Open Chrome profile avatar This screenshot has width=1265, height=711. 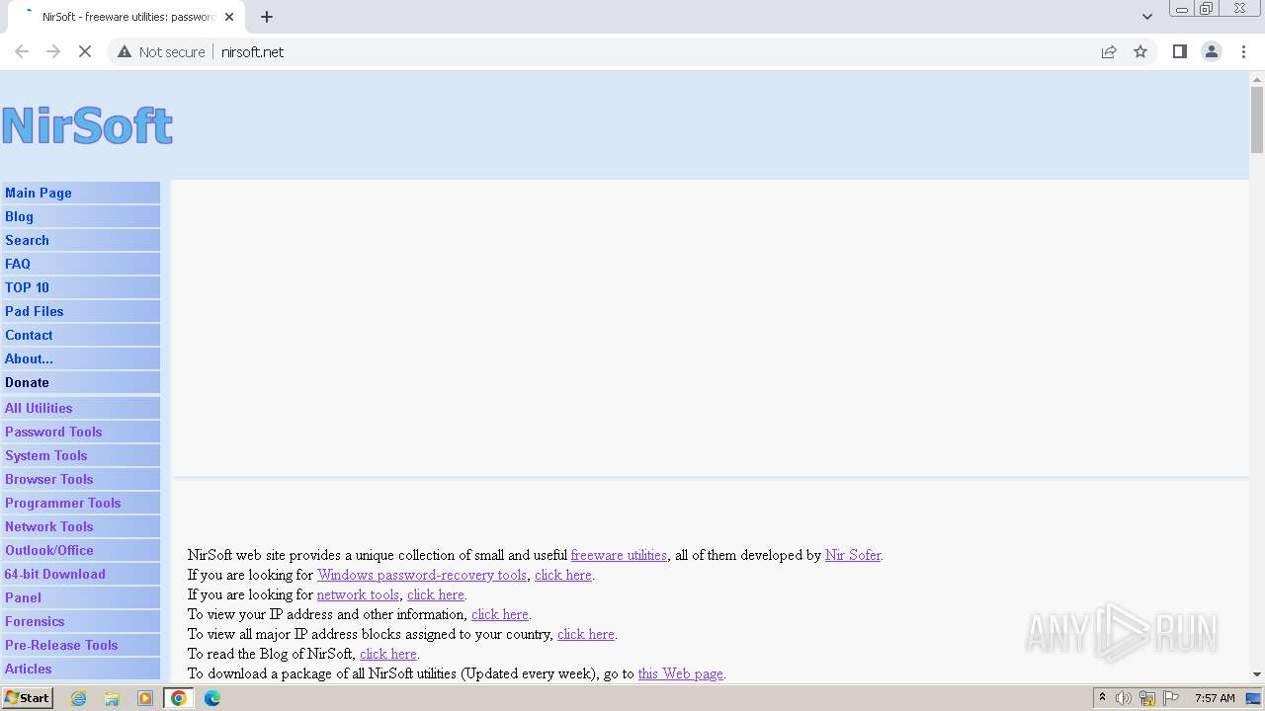[1212, 51]
